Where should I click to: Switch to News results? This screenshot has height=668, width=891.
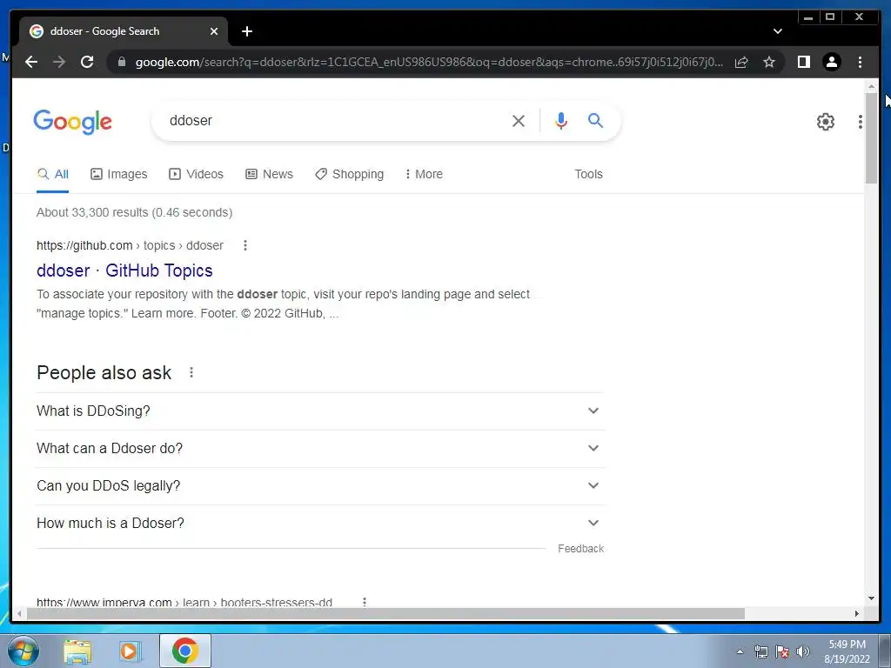(270, 174)
